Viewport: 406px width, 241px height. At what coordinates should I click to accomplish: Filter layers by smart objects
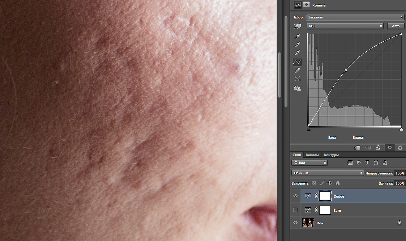[x=385, y=163]
